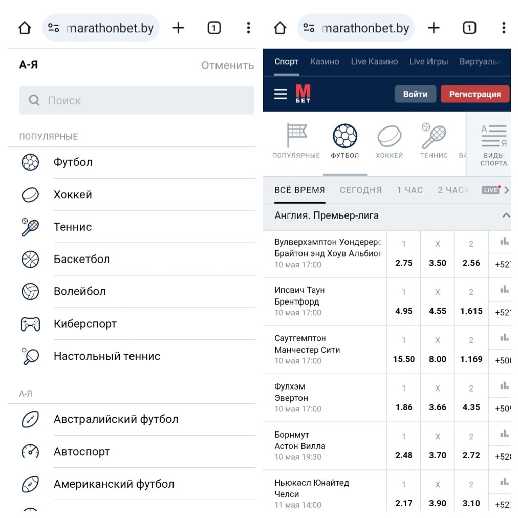Screen dimensions: 518x518
Task: Switch to Live Казино tab
Action: (374, 62)
